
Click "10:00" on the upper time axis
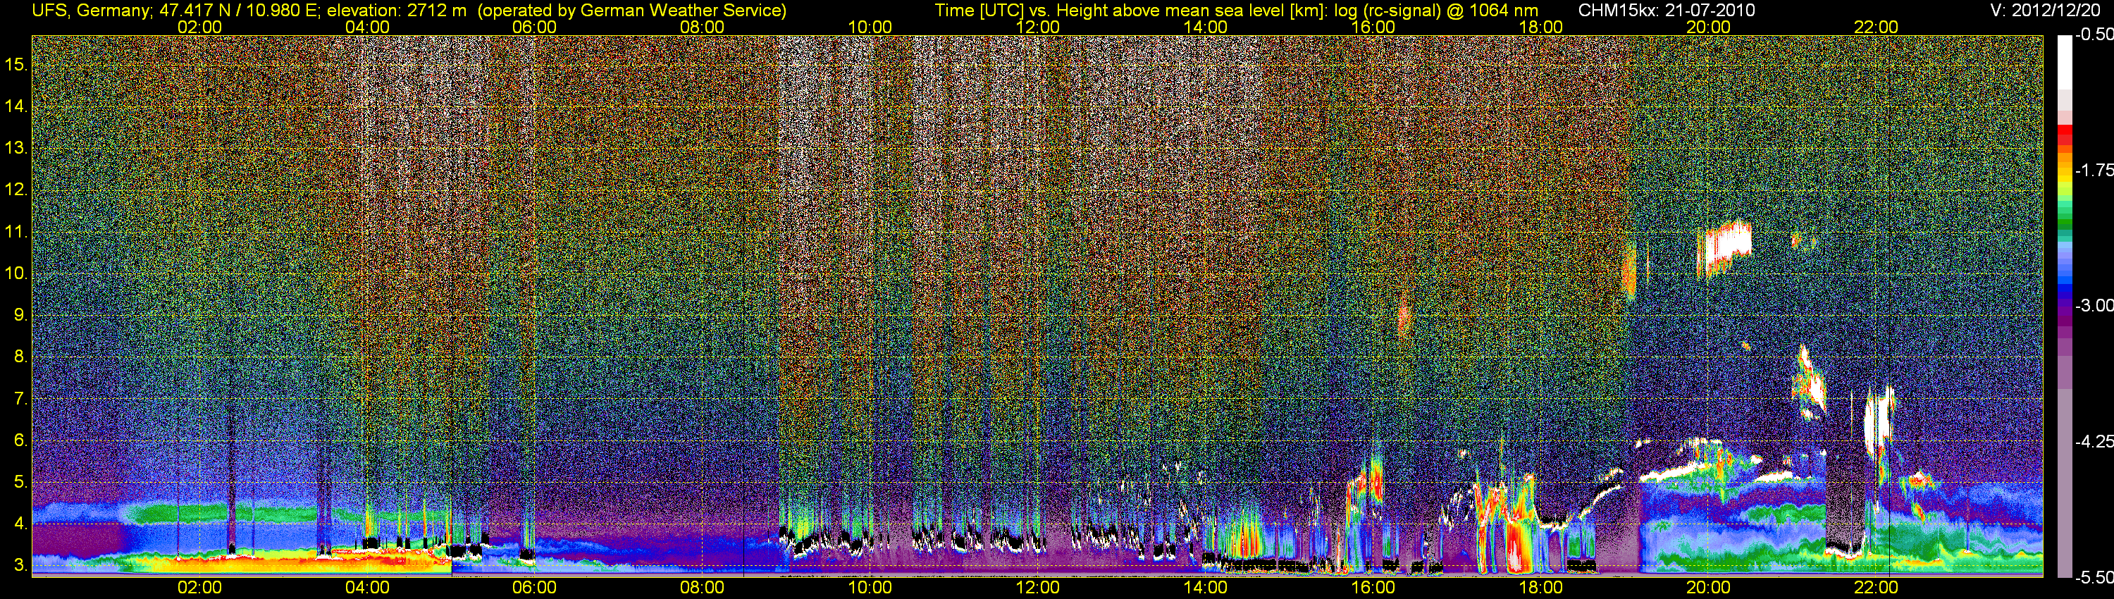tap(870, 27)
